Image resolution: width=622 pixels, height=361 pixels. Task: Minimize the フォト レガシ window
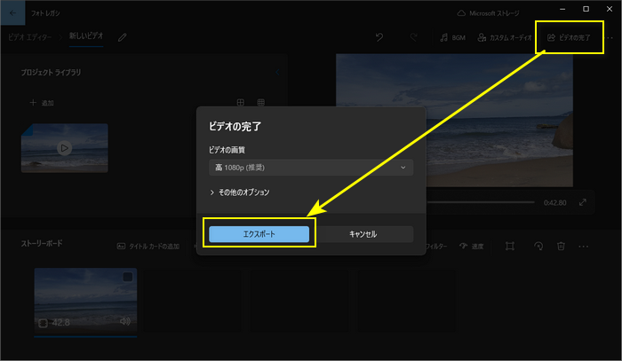tap(562, 9)
